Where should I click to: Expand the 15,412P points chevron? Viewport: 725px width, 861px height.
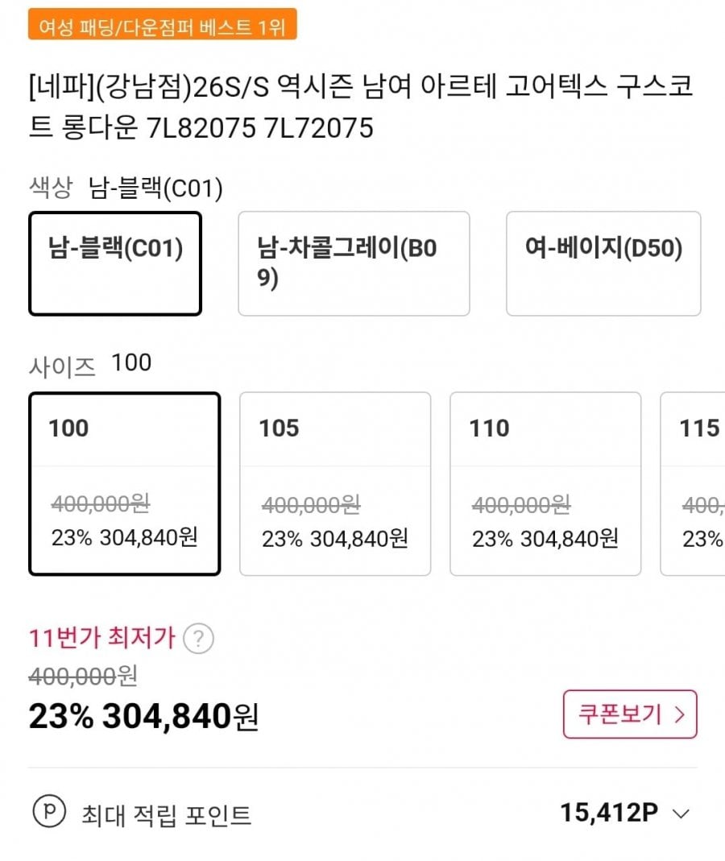[681, 813]
